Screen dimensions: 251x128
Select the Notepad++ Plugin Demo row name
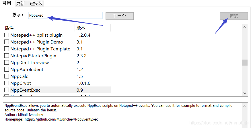pyautogui.click(x=37, y=42)
